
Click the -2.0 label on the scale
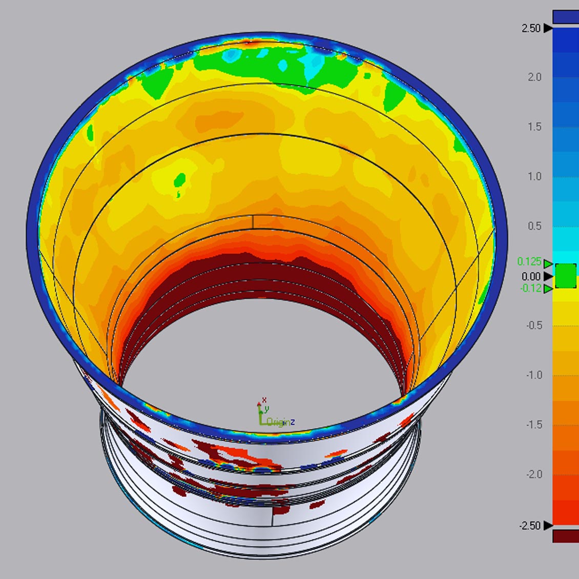click(533, 474)
